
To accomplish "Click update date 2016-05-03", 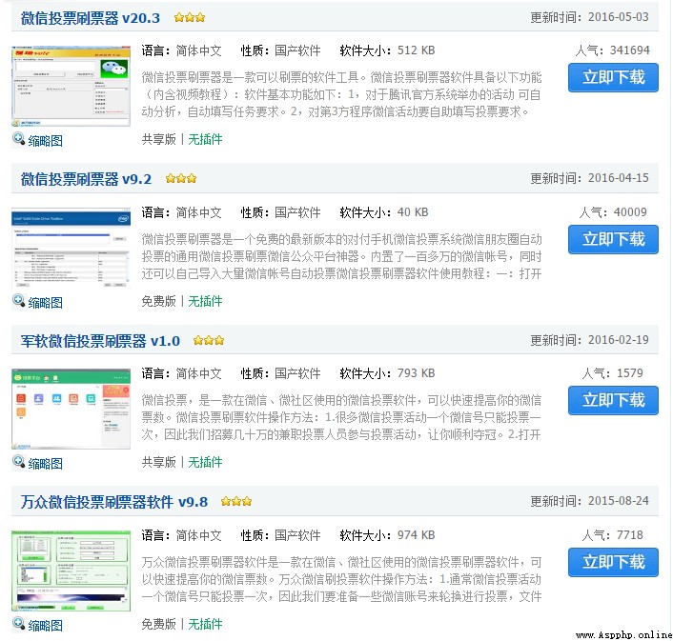I will 619,17.
